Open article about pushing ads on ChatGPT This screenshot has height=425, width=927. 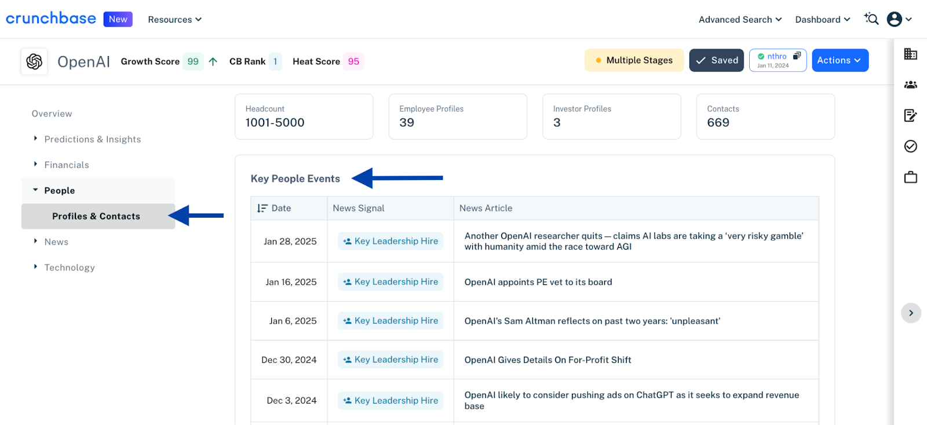click(x=632, y=400)
